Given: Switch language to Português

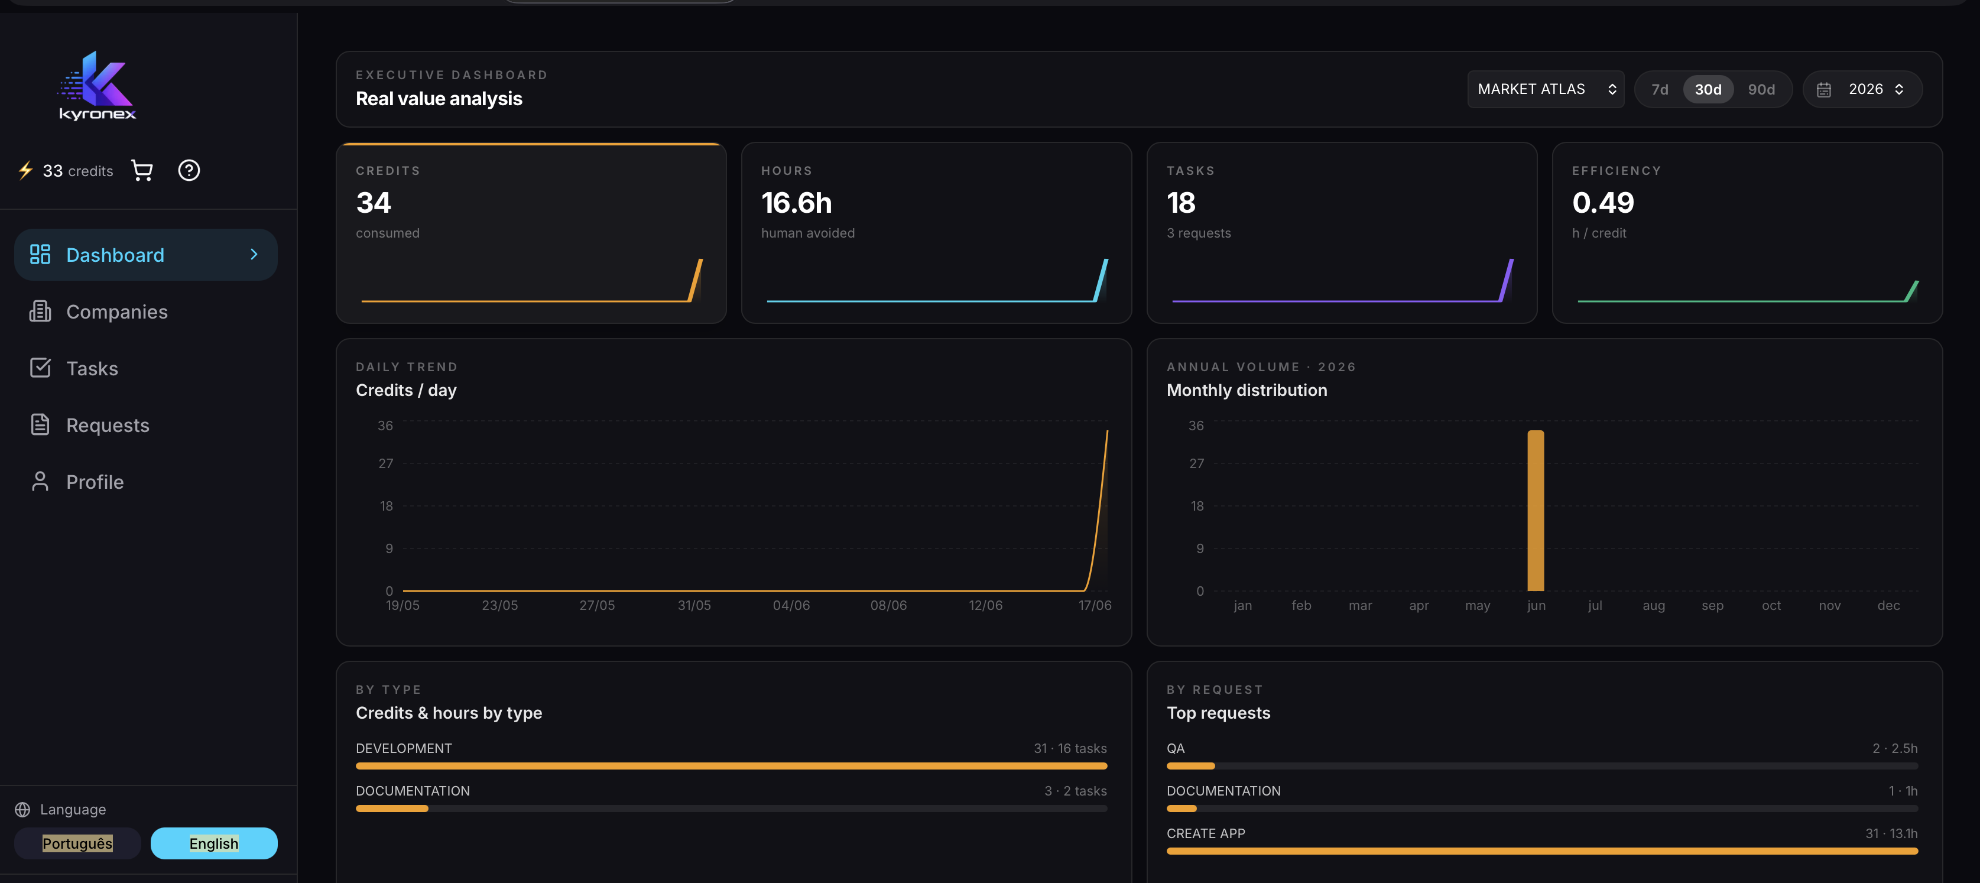Looking at the screenshot, I should coord(77,843).
